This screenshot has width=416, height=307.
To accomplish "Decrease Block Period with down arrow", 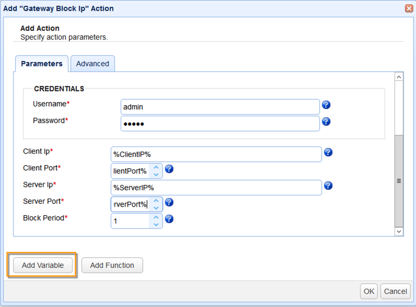I will tap(156, 225).
